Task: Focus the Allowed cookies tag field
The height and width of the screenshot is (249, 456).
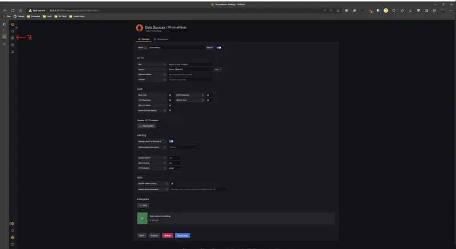Action: click(181, 74)
